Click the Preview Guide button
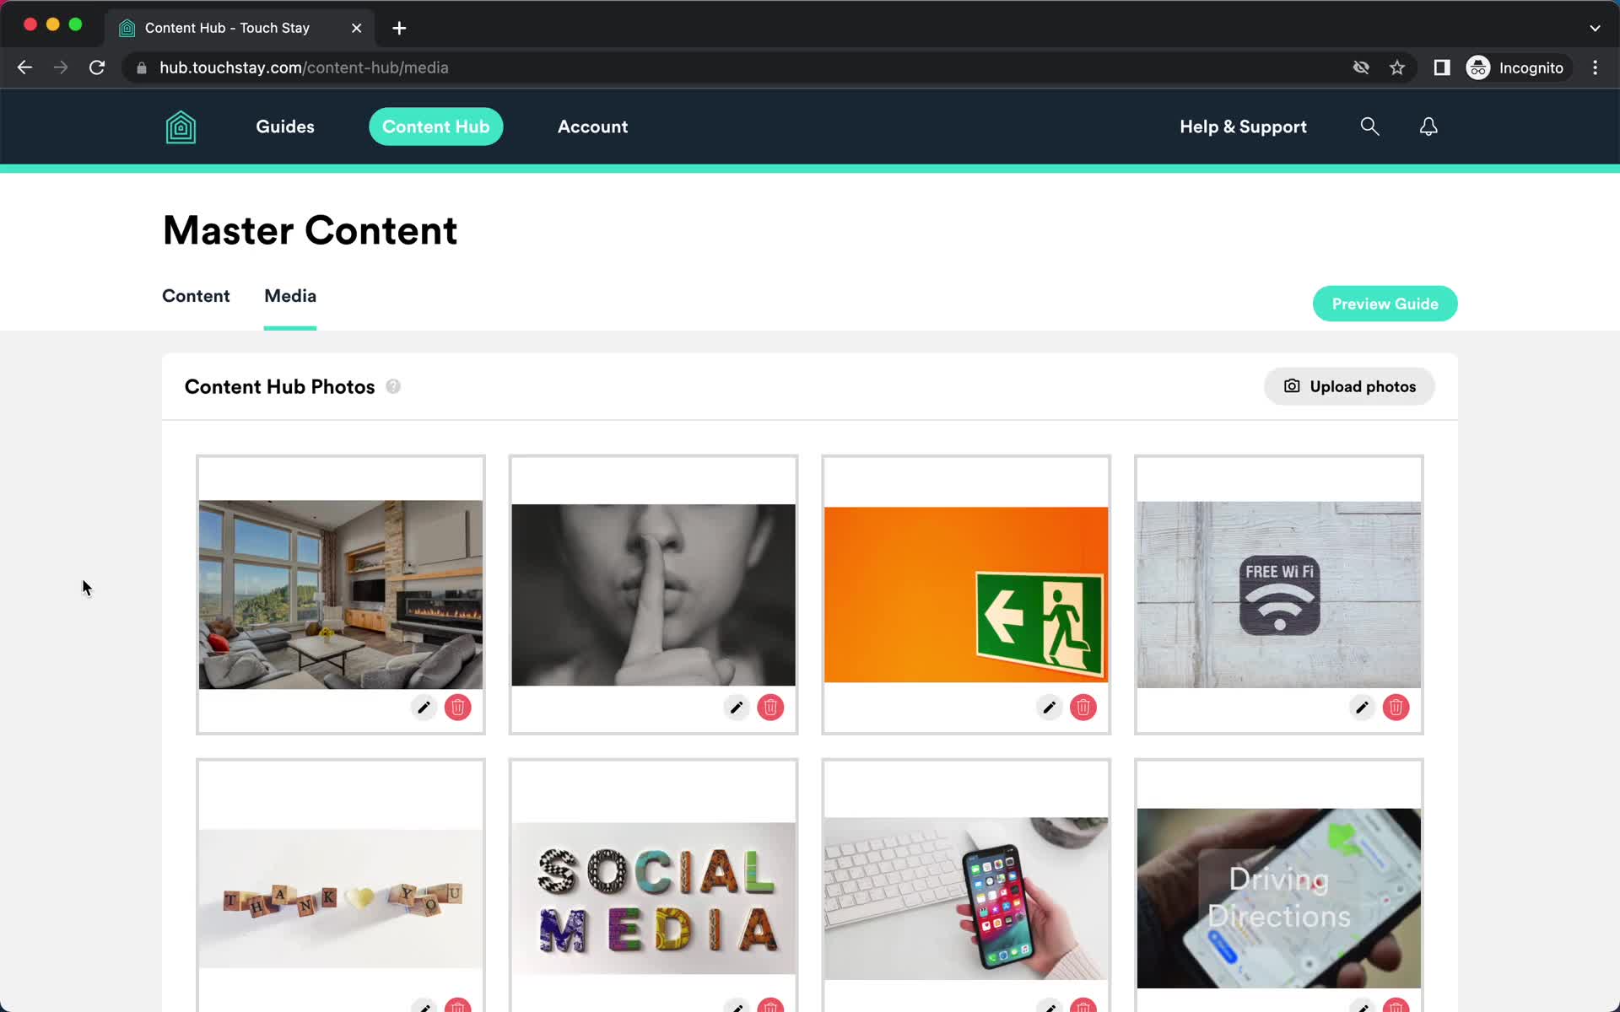The height and width of the screenshot is (1012, 1620). click(x=1385, y=304)
